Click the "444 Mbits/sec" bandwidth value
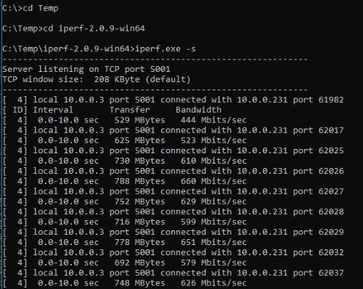This screenshot has height=289, width=363. [x=213, y=120]
